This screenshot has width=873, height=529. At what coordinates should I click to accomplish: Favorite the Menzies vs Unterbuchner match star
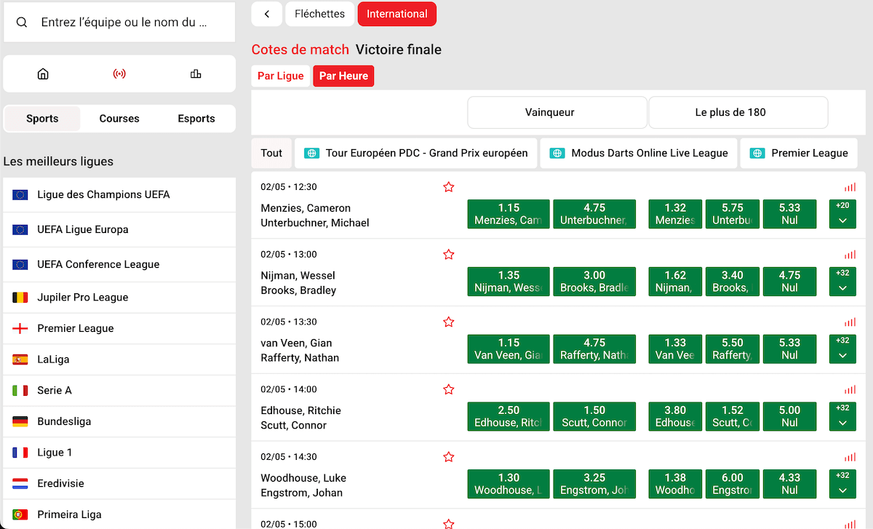coord(448,187)
